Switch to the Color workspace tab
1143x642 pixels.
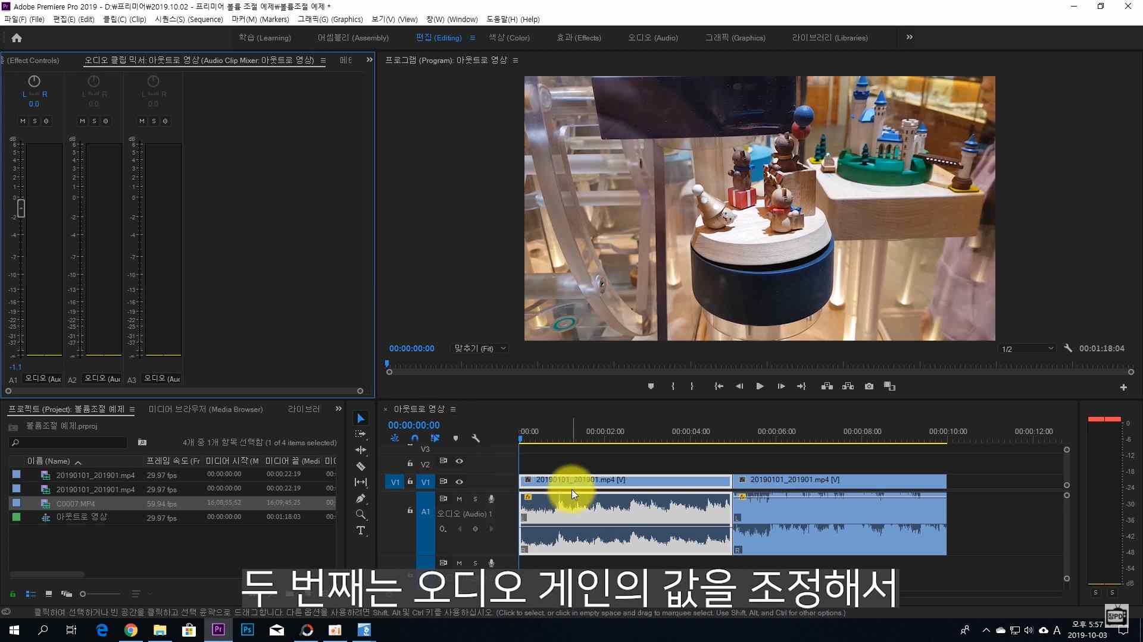click(x=509, y=37)
